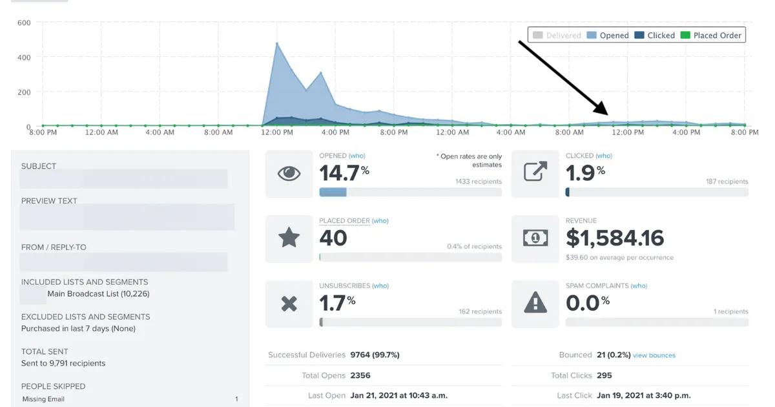Image resolution: width=775 pixels, height=407 pixels.
Task: Click the warning triangle Spam Complaints icon
Action: [535, 302]
